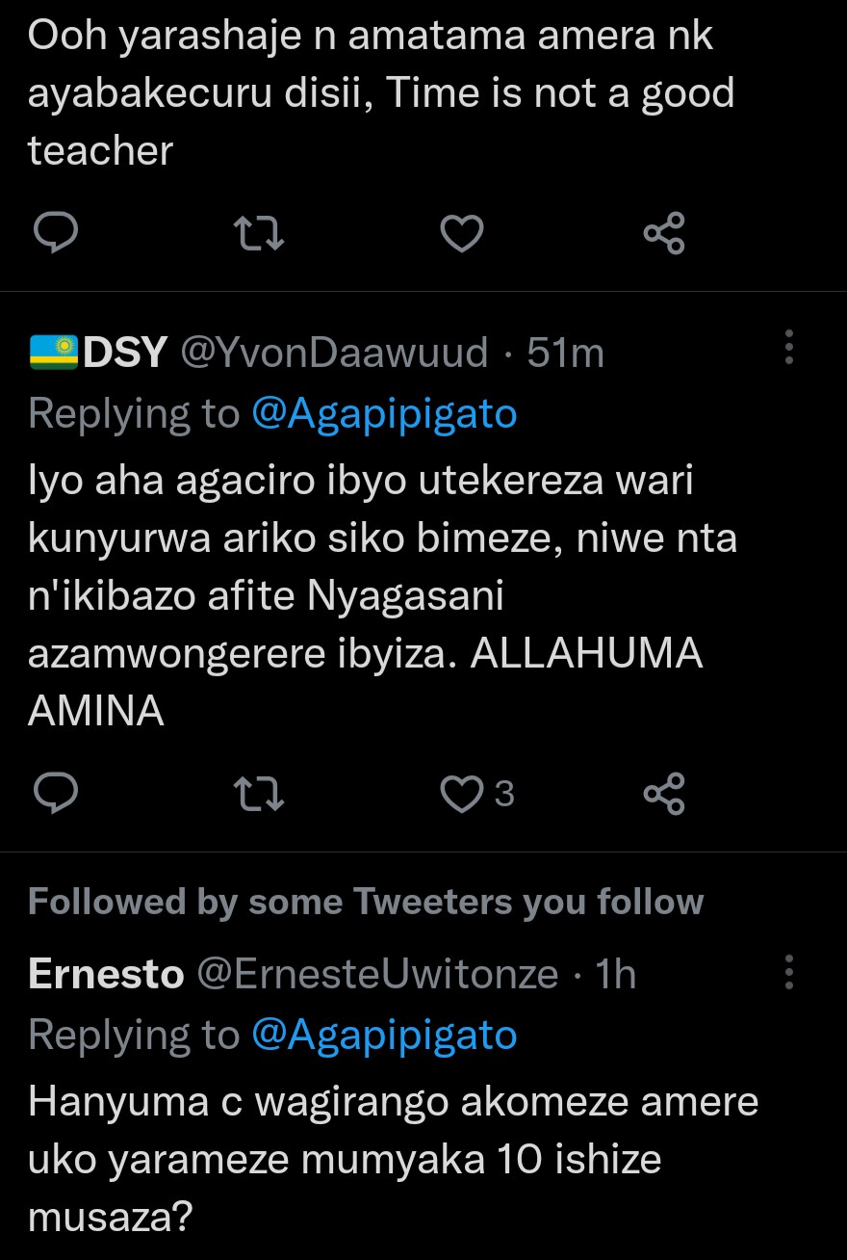Click the Rwanda flag beside DSY

pos(54,354)
